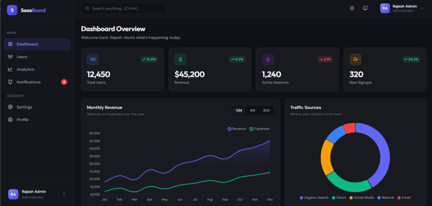
Task: Switch chart range to 30D
Action: point(266,111)
